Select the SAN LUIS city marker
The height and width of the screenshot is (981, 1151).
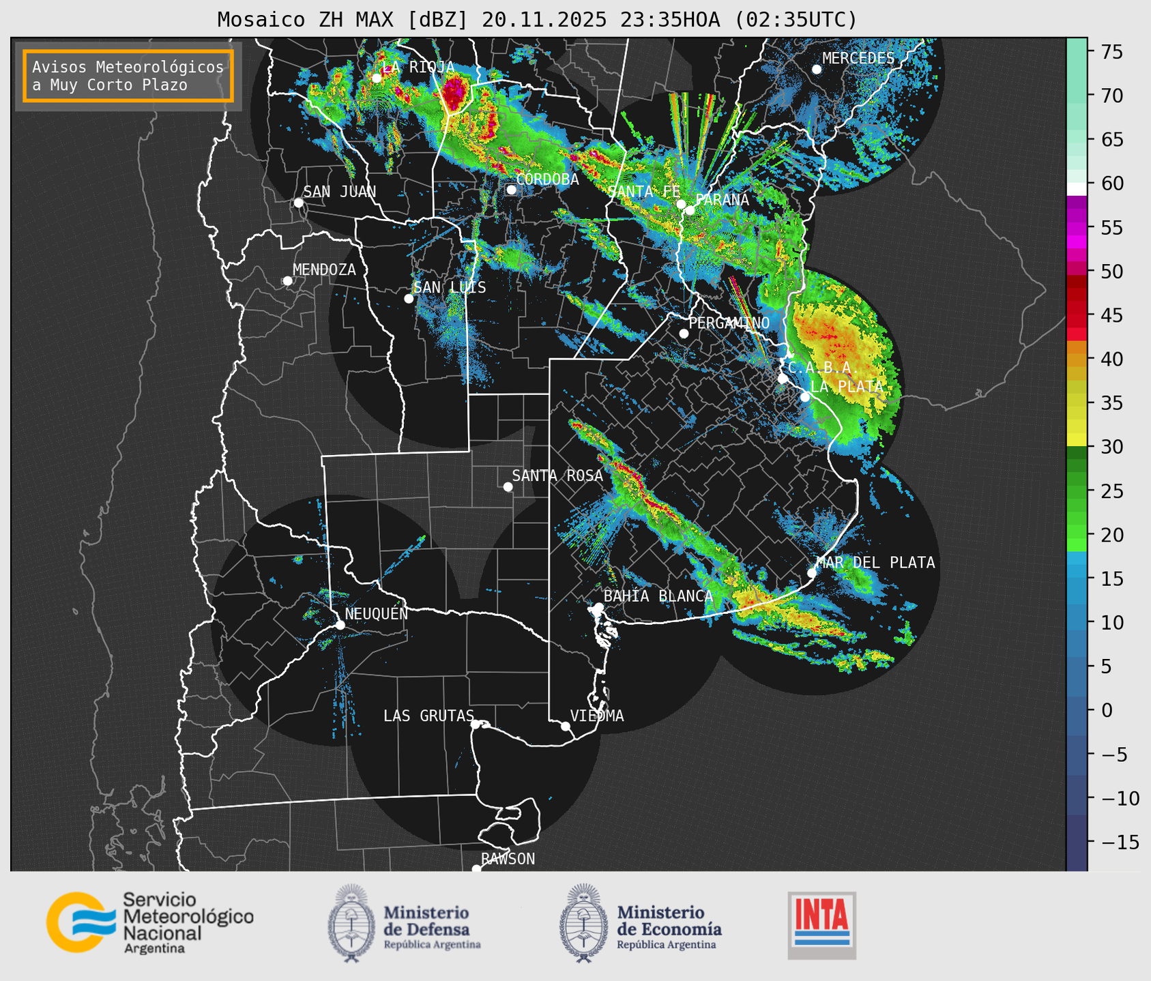[409, 299]
